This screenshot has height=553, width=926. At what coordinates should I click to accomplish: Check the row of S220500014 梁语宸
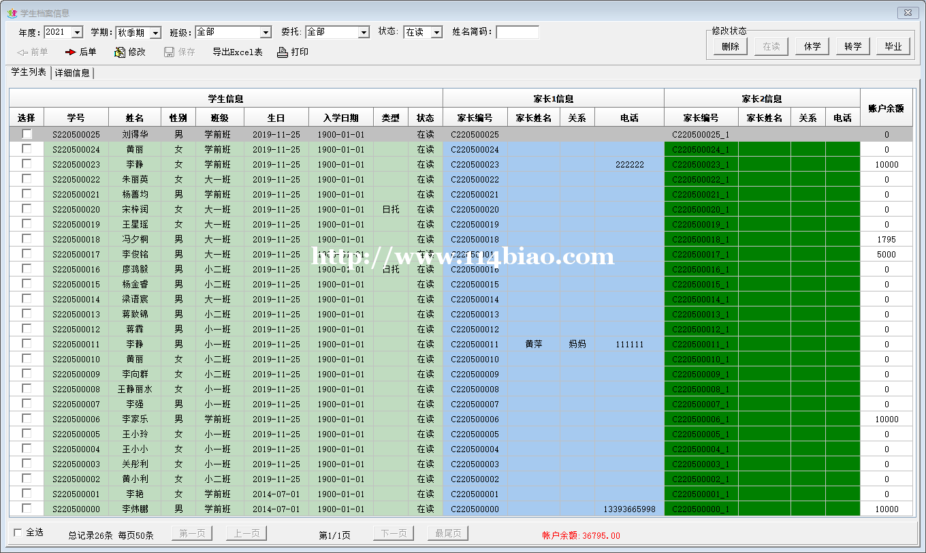27,298
